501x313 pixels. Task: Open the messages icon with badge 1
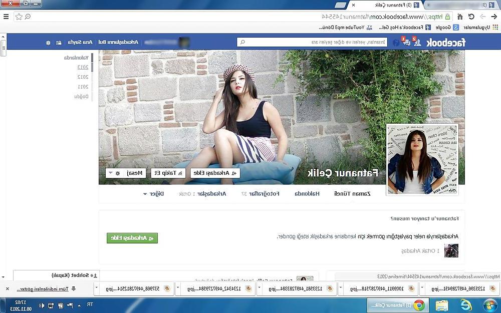click(406, 42)
